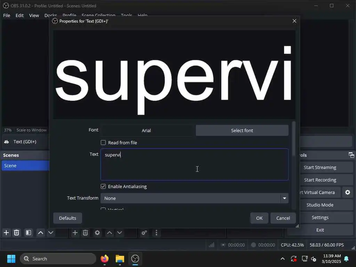This screenshot has height=267, width=356.
Task: Move the source up in the list
Action: click(110, 233)
